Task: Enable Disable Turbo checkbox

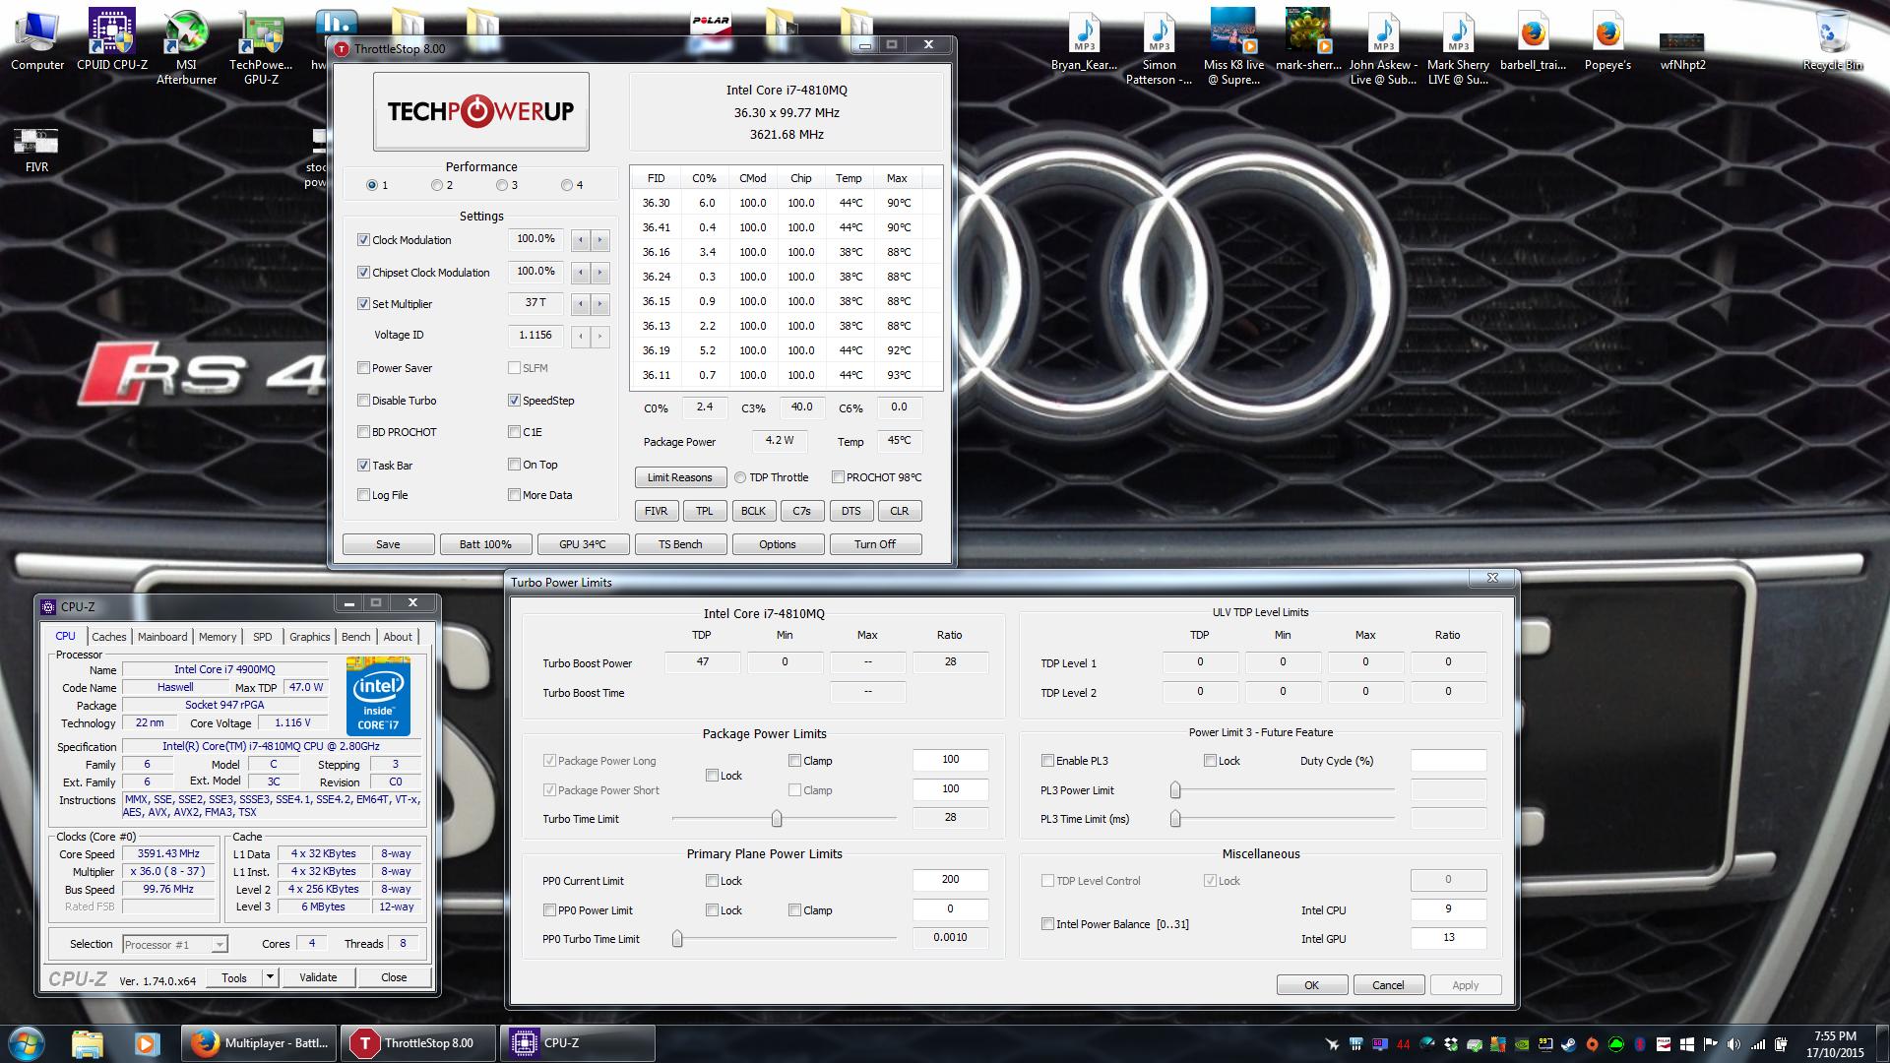Action: coord(363,401)
